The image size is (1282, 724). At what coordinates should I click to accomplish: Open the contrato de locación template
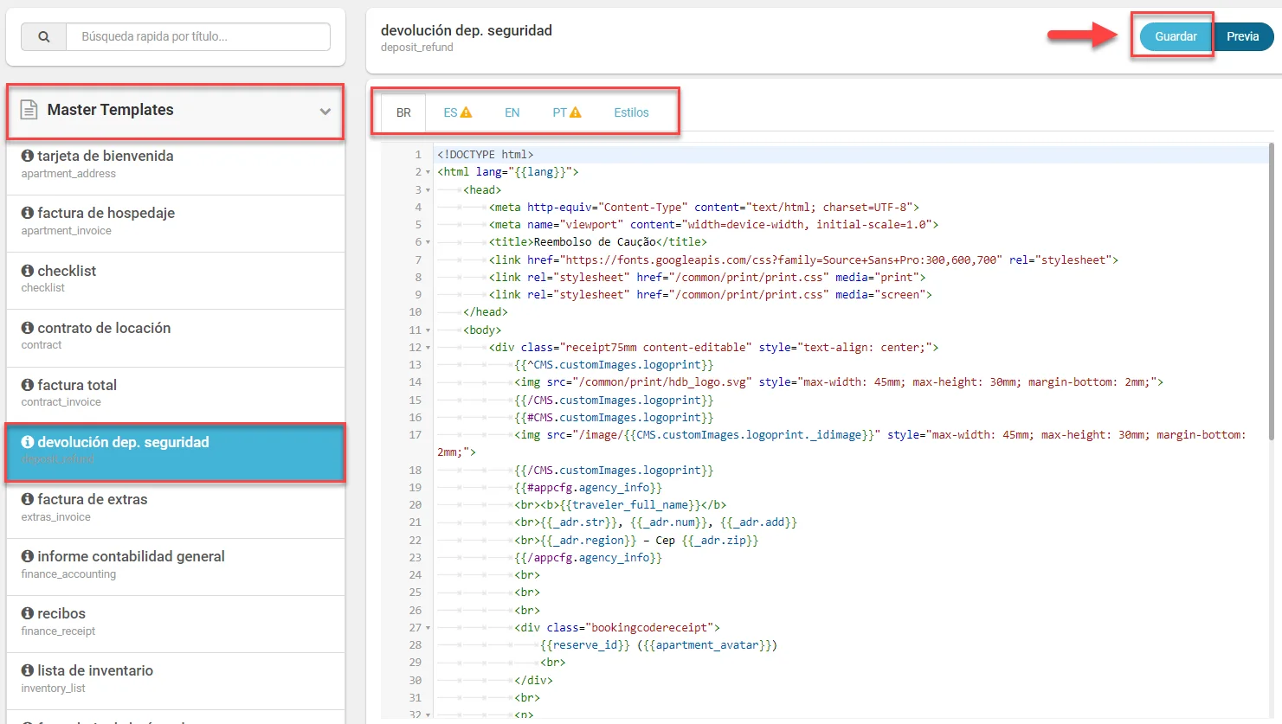pyautogui.click(x=176, y=337)
